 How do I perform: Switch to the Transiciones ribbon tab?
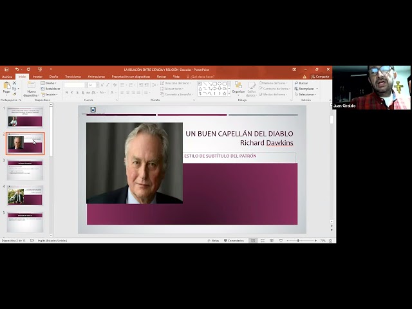point(73,77)
